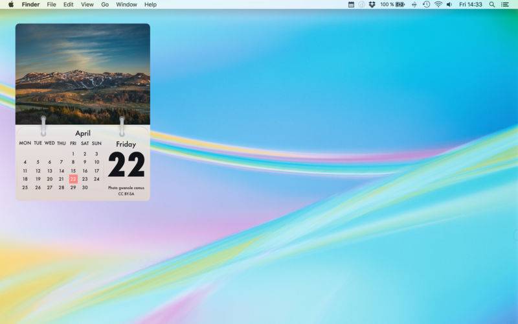Click the highlighted day 22 in the grid
The height and width of the screenshot is (324, 518).
click(73, 179)
